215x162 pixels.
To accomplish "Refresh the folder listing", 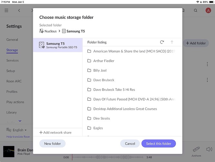I will [x=162, y=42].
